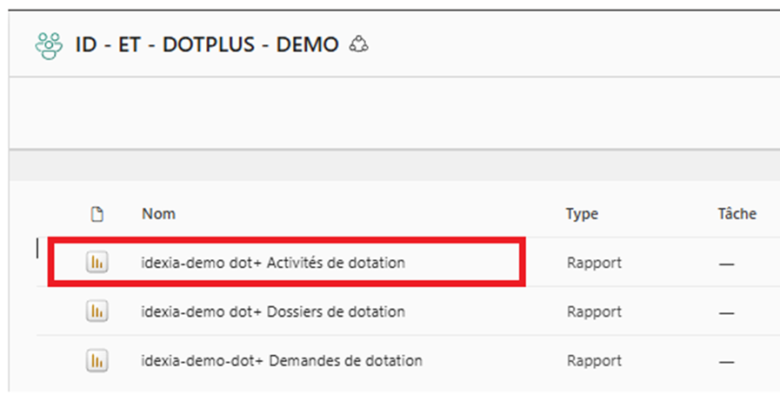Image resolution: width=780 pixels, height=408 pixels.
Task: Open idexia-demo dot+ Dossiers de dotation report
Action: pos(272,311)
